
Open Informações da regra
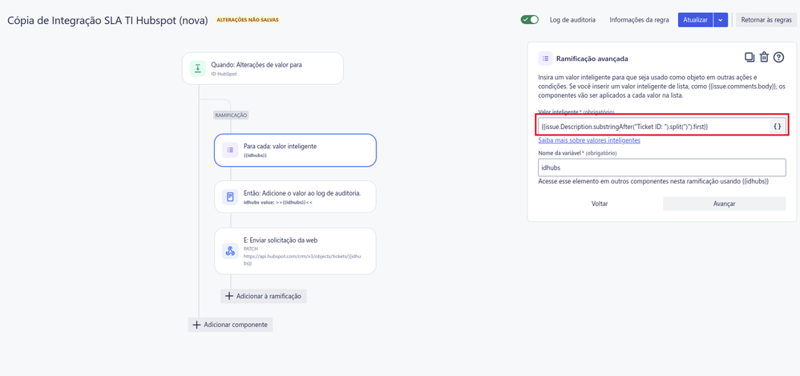640,20
